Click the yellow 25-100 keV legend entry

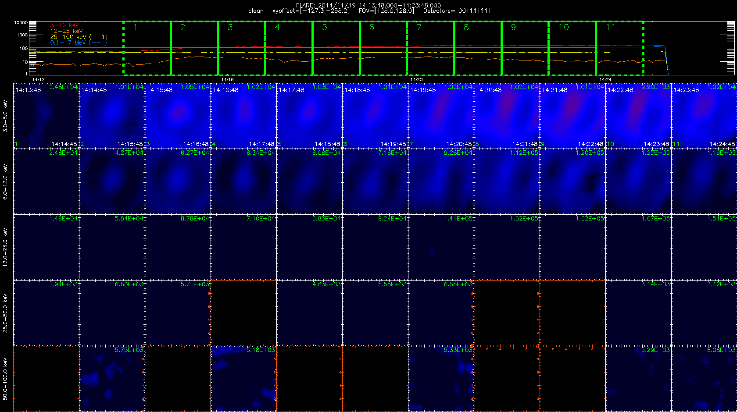tap(79, 37)
